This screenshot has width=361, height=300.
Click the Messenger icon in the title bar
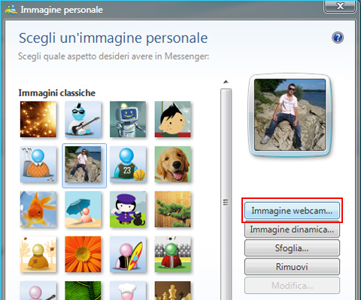(11, 10)
